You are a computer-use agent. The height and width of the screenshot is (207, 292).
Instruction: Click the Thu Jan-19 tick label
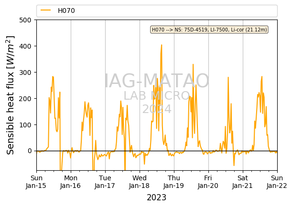tap(174, 182)
